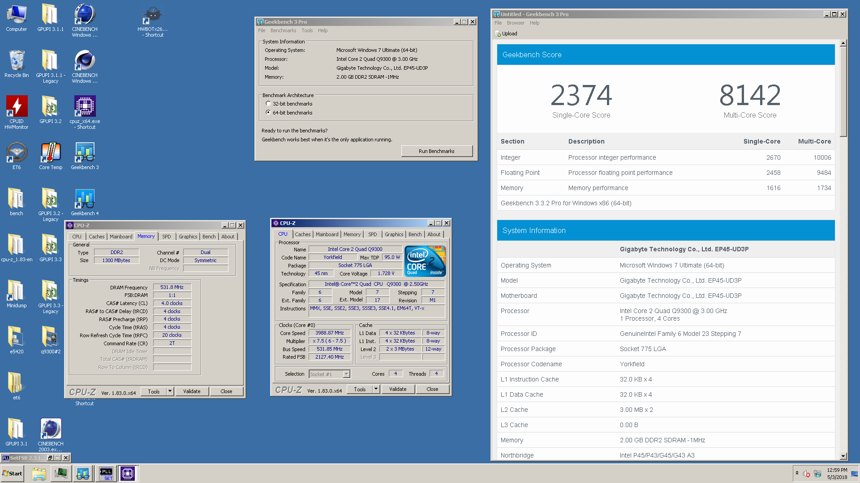Image resolution: width=860 pixels, height=483 pixels.
Task: Click Close button in Memory CPU-Z window
Action: pos(226,391)
